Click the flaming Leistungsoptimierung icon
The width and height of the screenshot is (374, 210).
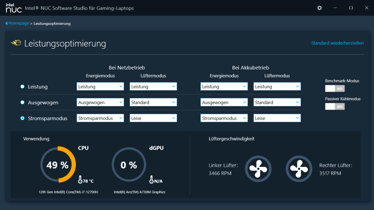(16, 43)
